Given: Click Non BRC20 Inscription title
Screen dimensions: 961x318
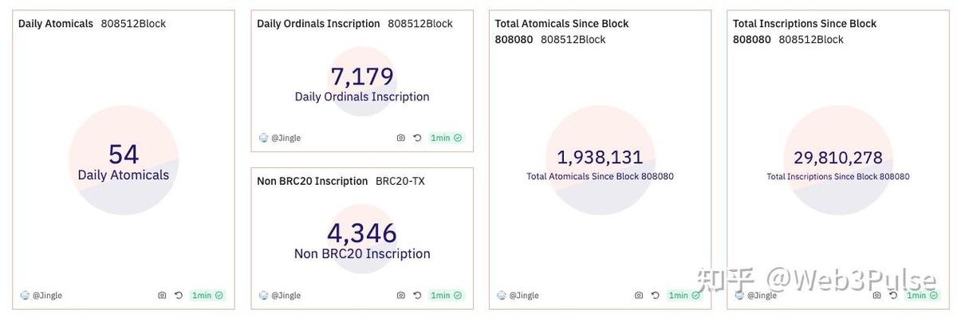Looking at the screenshot, I should (x=313, y=181).
